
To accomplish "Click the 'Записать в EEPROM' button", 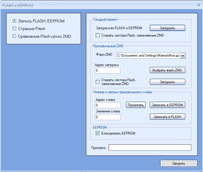I will 167,105.
